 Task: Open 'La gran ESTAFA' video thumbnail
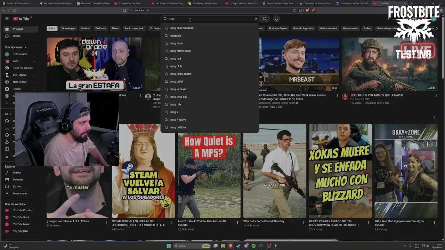94,64
